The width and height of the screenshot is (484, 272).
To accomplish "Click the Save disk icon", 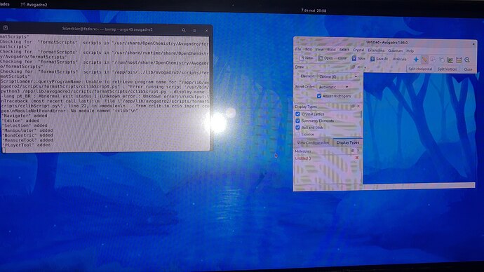I will coord(354,58).
